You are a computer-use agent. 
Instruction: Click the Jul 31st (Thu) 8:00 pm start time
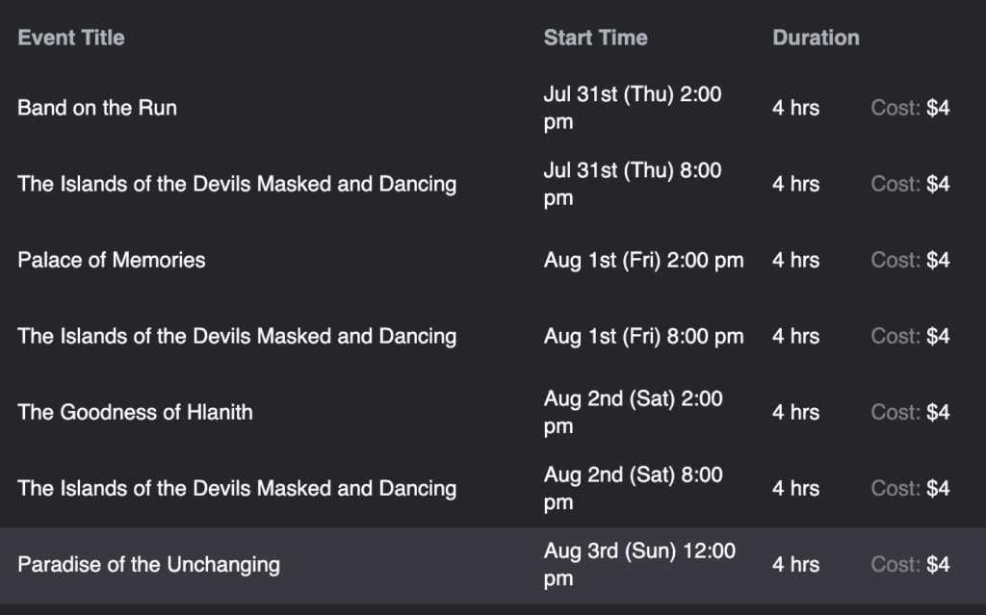point(633,184)
